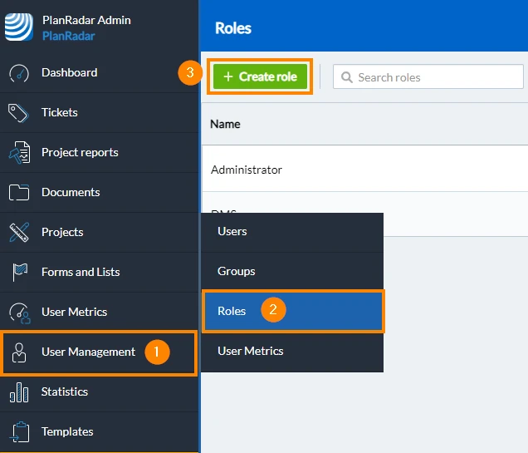Viewport: 528px width, 453px height.
Task: Open the Statistics bar chart icon
Action: point(19,392)
